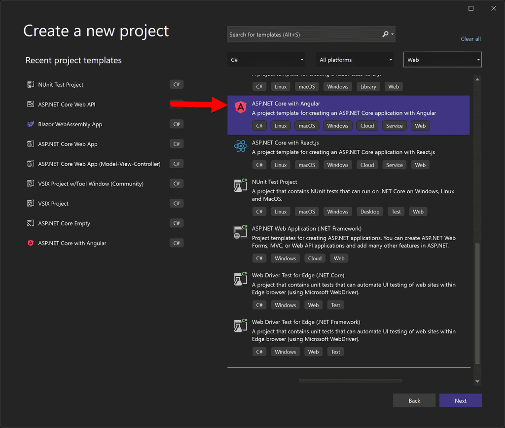Viewport: 505px width, 428px height.
Task: Click the Web Driver Test for Edge flask icon
Action: pos(240,279)
